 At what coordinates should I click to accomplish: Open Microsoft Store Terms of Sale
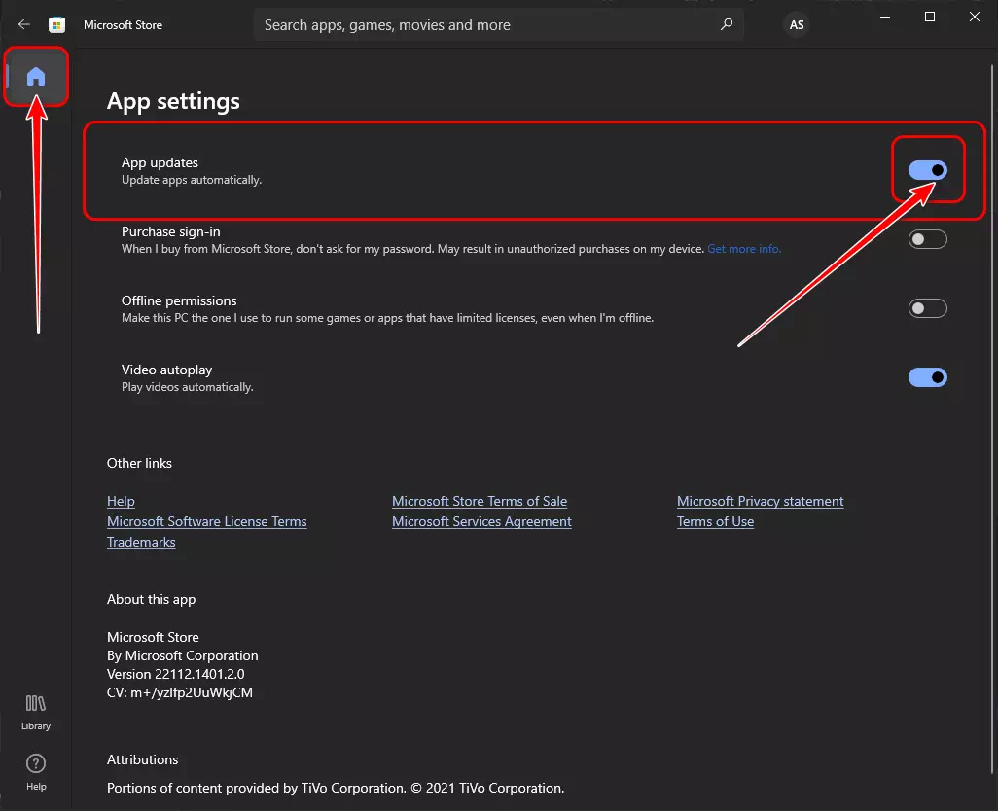coord(480,501)
